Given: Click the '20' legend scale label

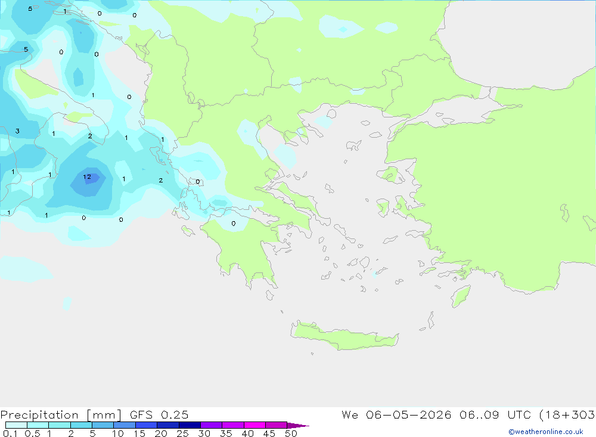Looking at the screenshot, I should click(x=161, y=433).
